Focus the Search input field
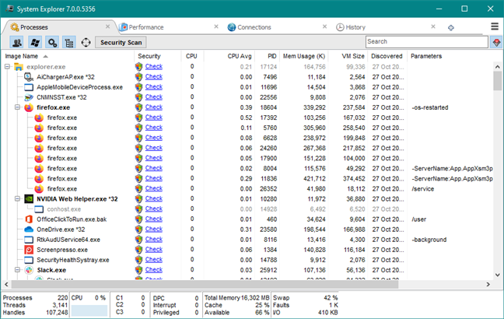 tap(426, 42)
